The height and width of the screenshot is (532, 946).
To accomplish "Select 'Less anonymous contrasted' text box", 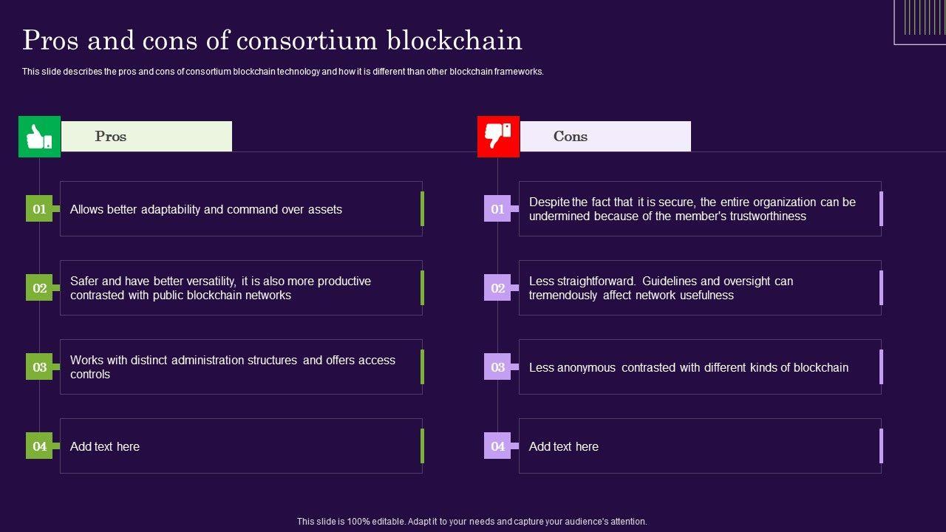I will click(700, 367).
